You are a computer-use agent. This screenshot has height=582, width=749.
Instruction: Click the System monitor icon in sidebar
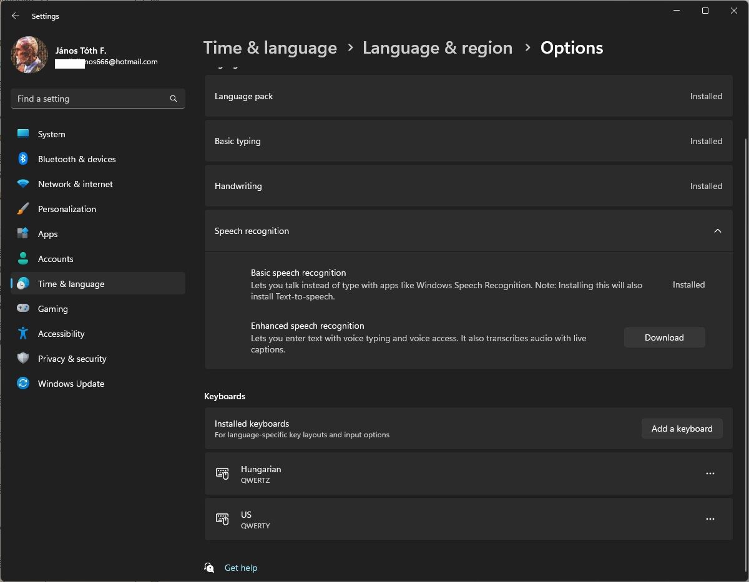click(x=23, y=134)
